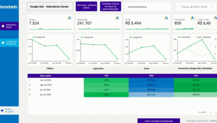Click the green CTR cell for jun. de 2024
Image resolution: width=217 pixels, height=123 pixels.
pos(106,94)
